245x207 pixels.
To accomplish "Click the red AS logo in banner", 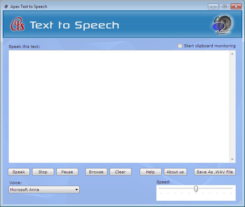I will click(18, 25).
